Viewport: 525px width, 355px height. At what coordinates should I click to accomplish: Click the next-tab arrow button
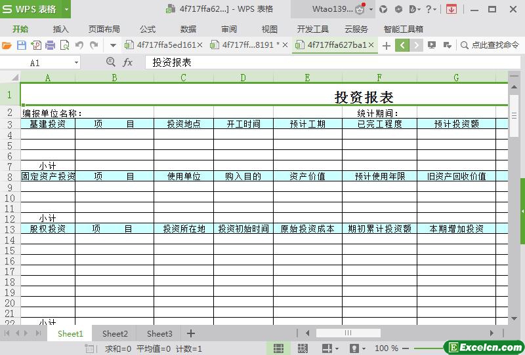coord(416,45)
